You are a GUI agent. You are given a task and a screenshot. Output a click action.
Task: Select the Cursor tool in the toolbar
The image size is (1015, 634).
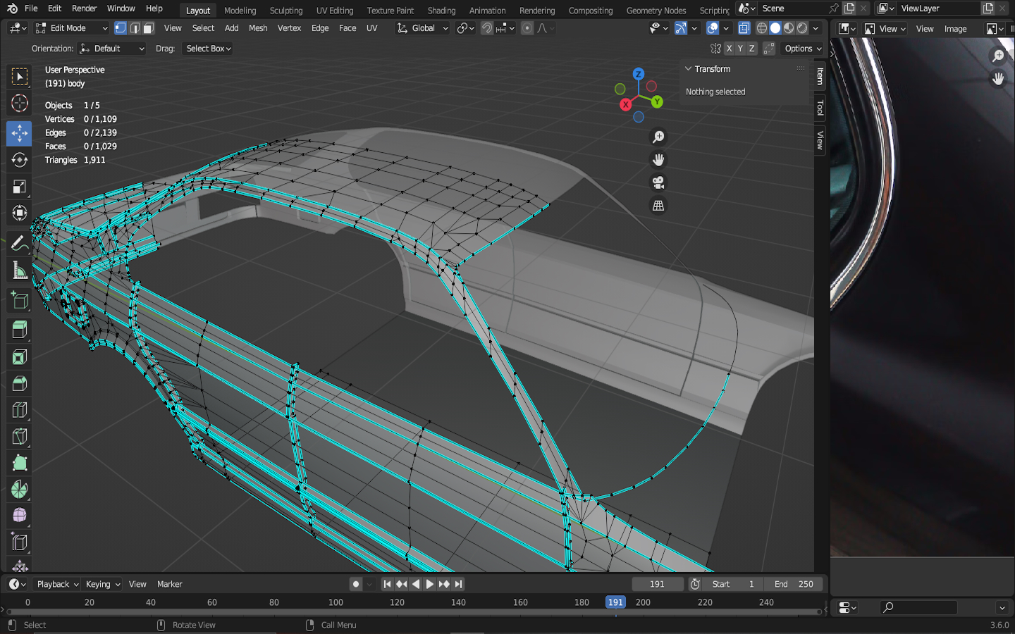point(19,103)
